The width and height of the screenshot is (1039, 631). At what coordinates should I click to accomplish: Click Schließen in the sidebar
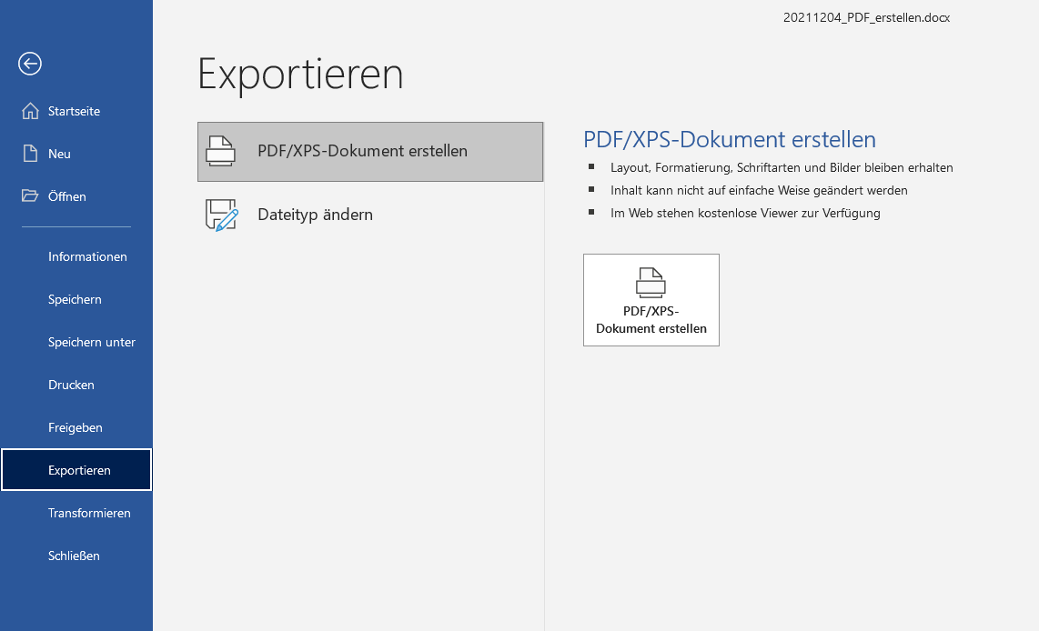pyautogui.click(x=76, y=556)
